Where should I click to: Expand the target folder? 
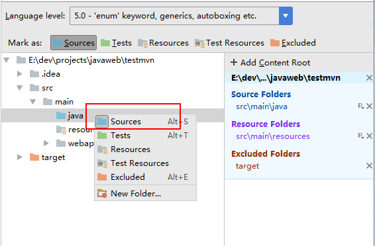click(x=20, y=157)
